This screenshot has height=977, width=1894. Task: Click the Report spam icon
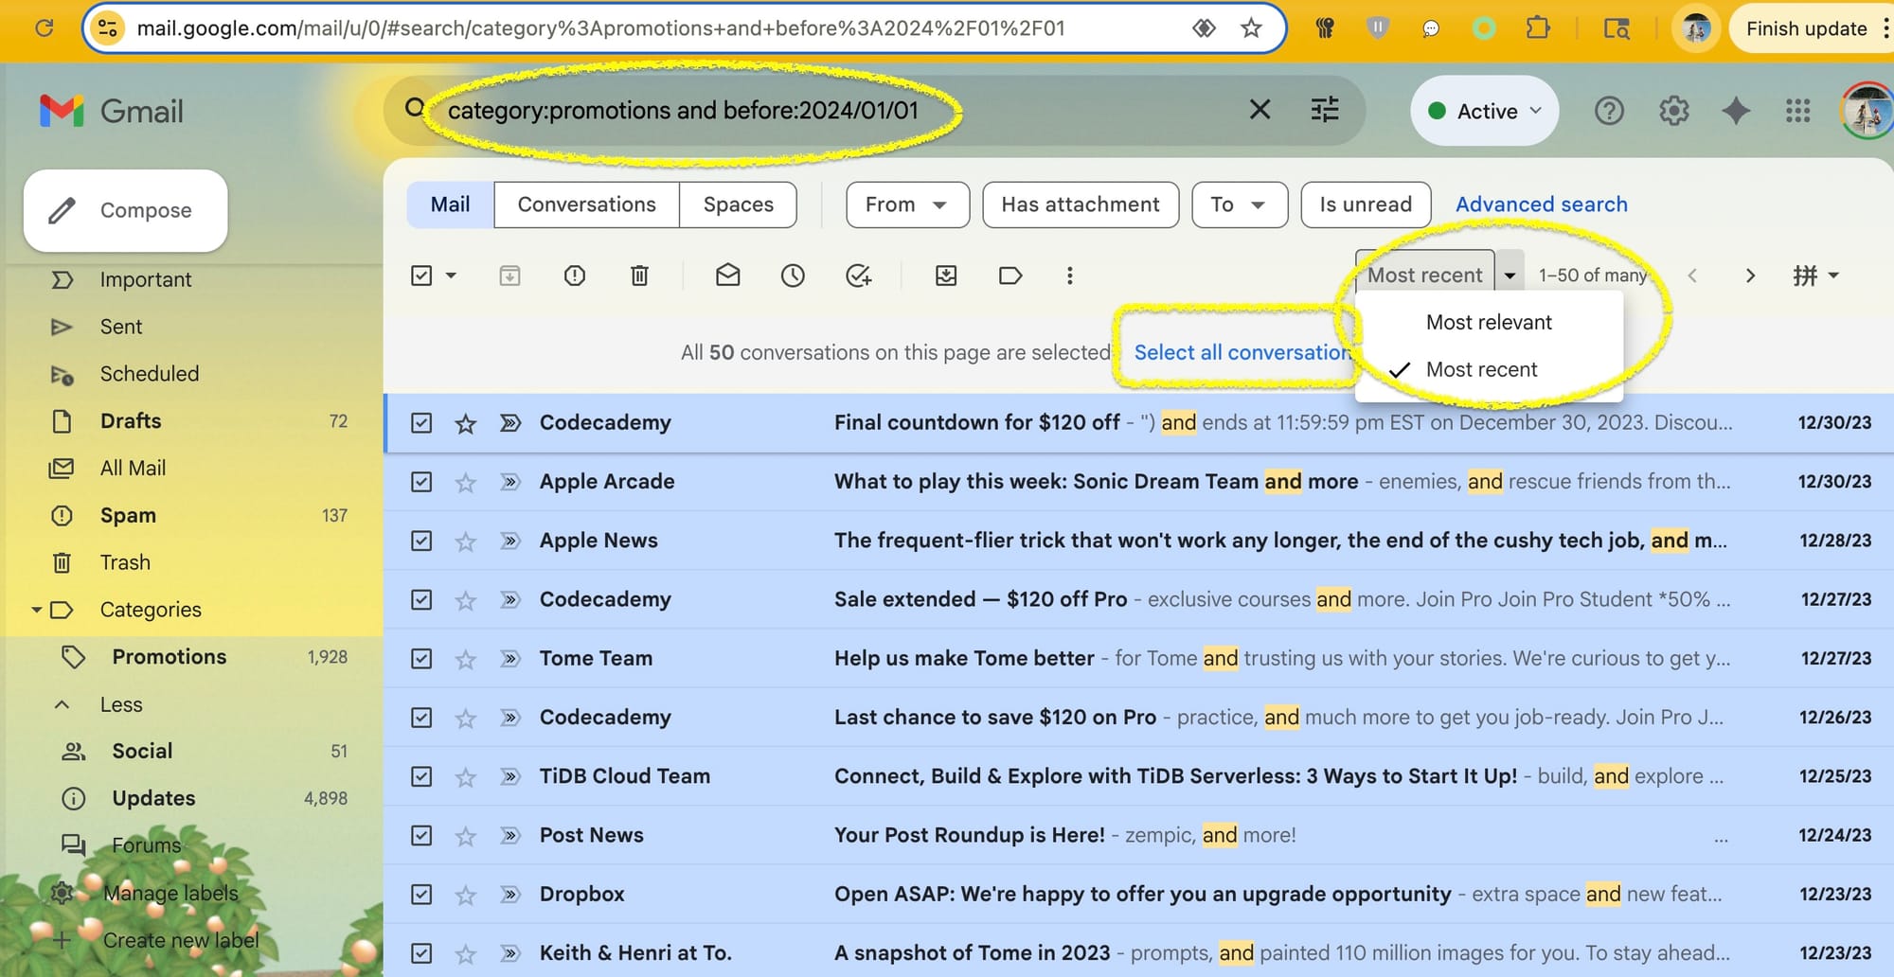(574, 275)
